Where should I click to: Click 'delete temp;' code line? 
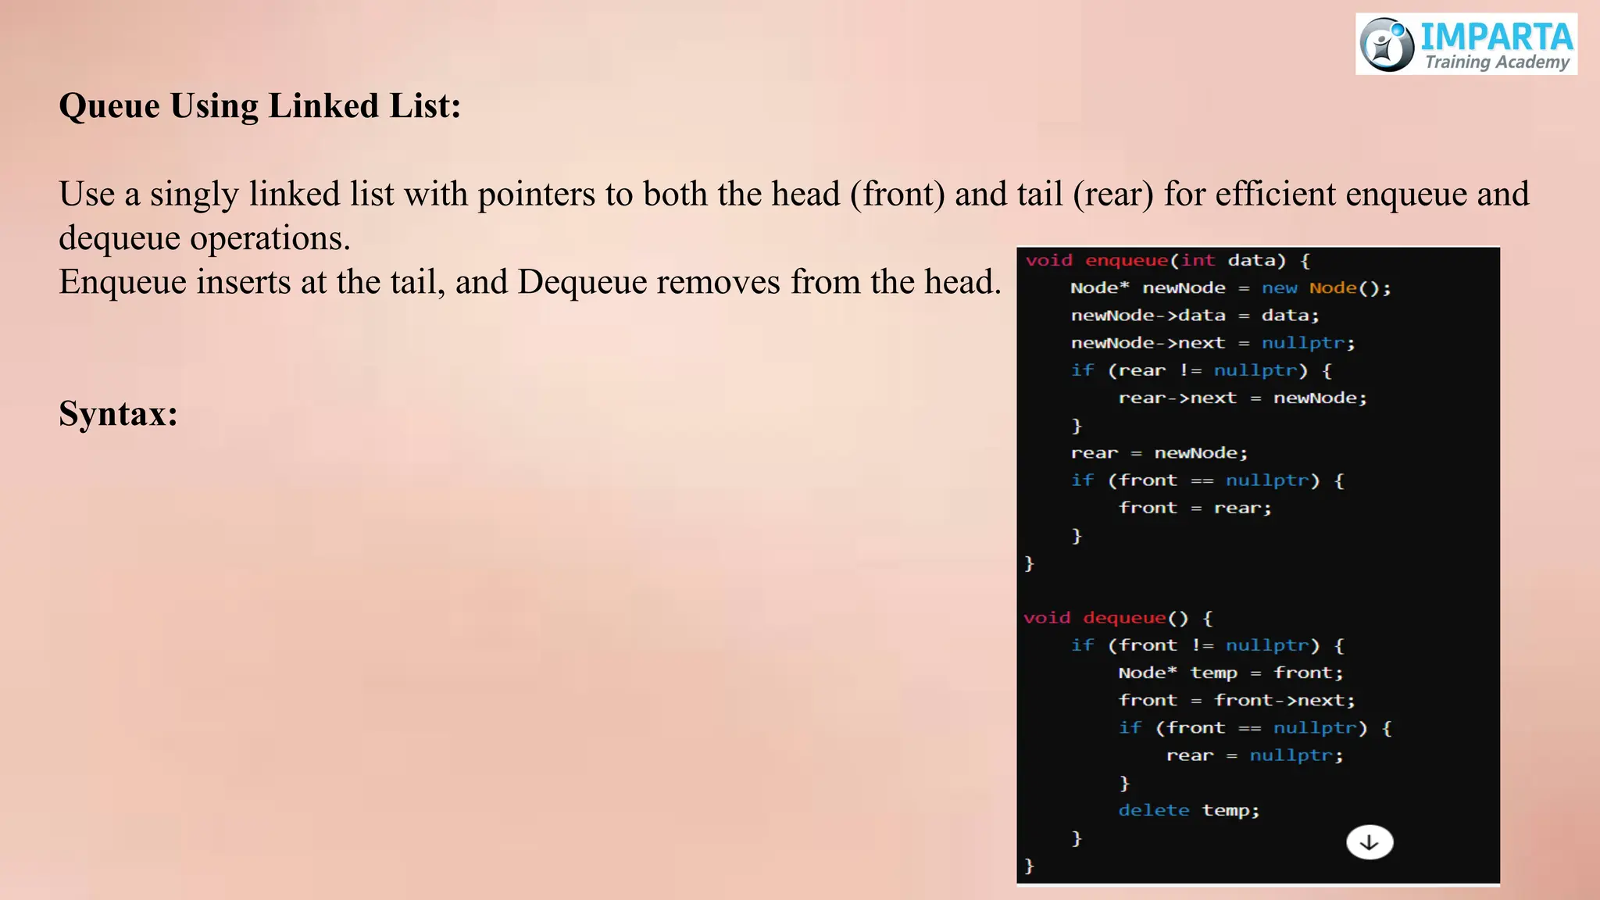click(x=1189, y=810)
